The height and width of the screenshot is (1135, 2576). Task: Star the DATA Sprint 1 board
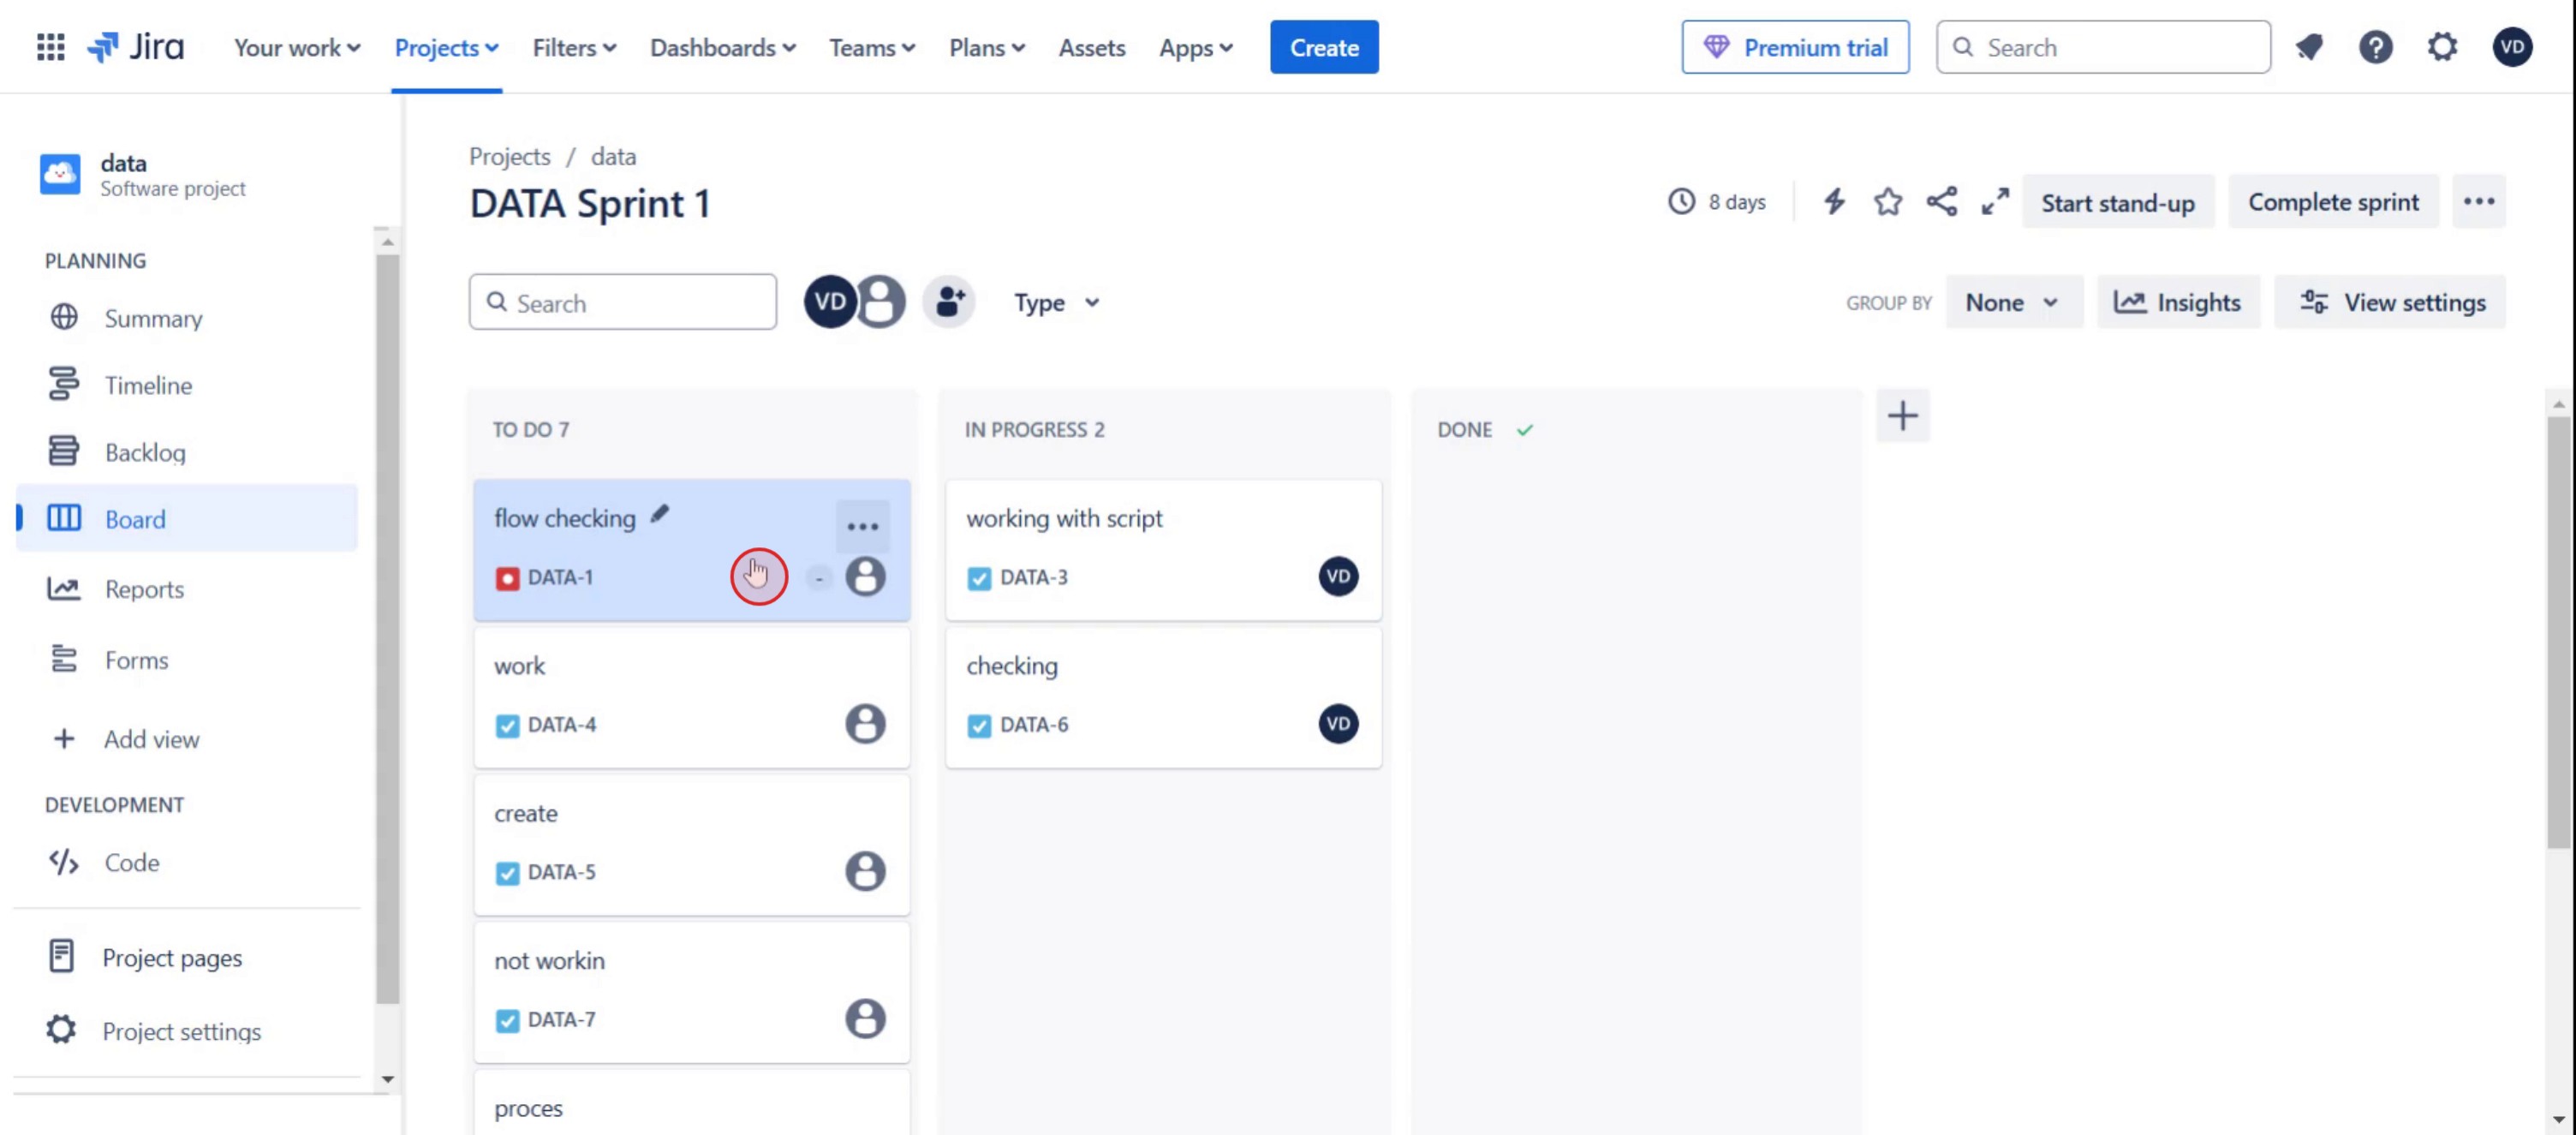(x=1887, y=202)
